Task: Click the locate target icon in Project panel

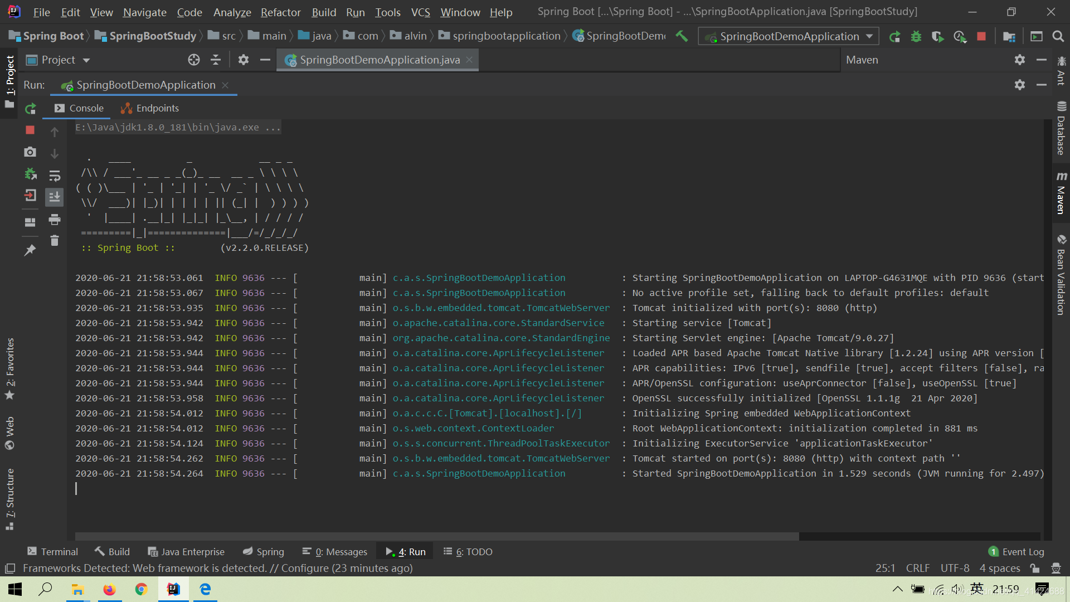Action: coord(193,60)
